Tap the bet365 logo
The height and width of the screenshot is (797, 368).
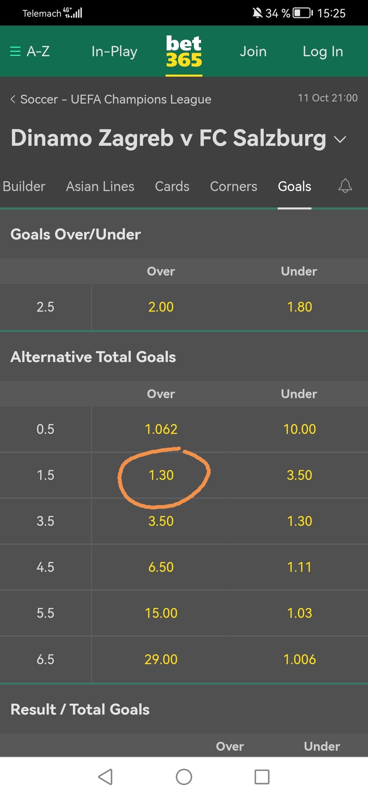pos(184,51)
